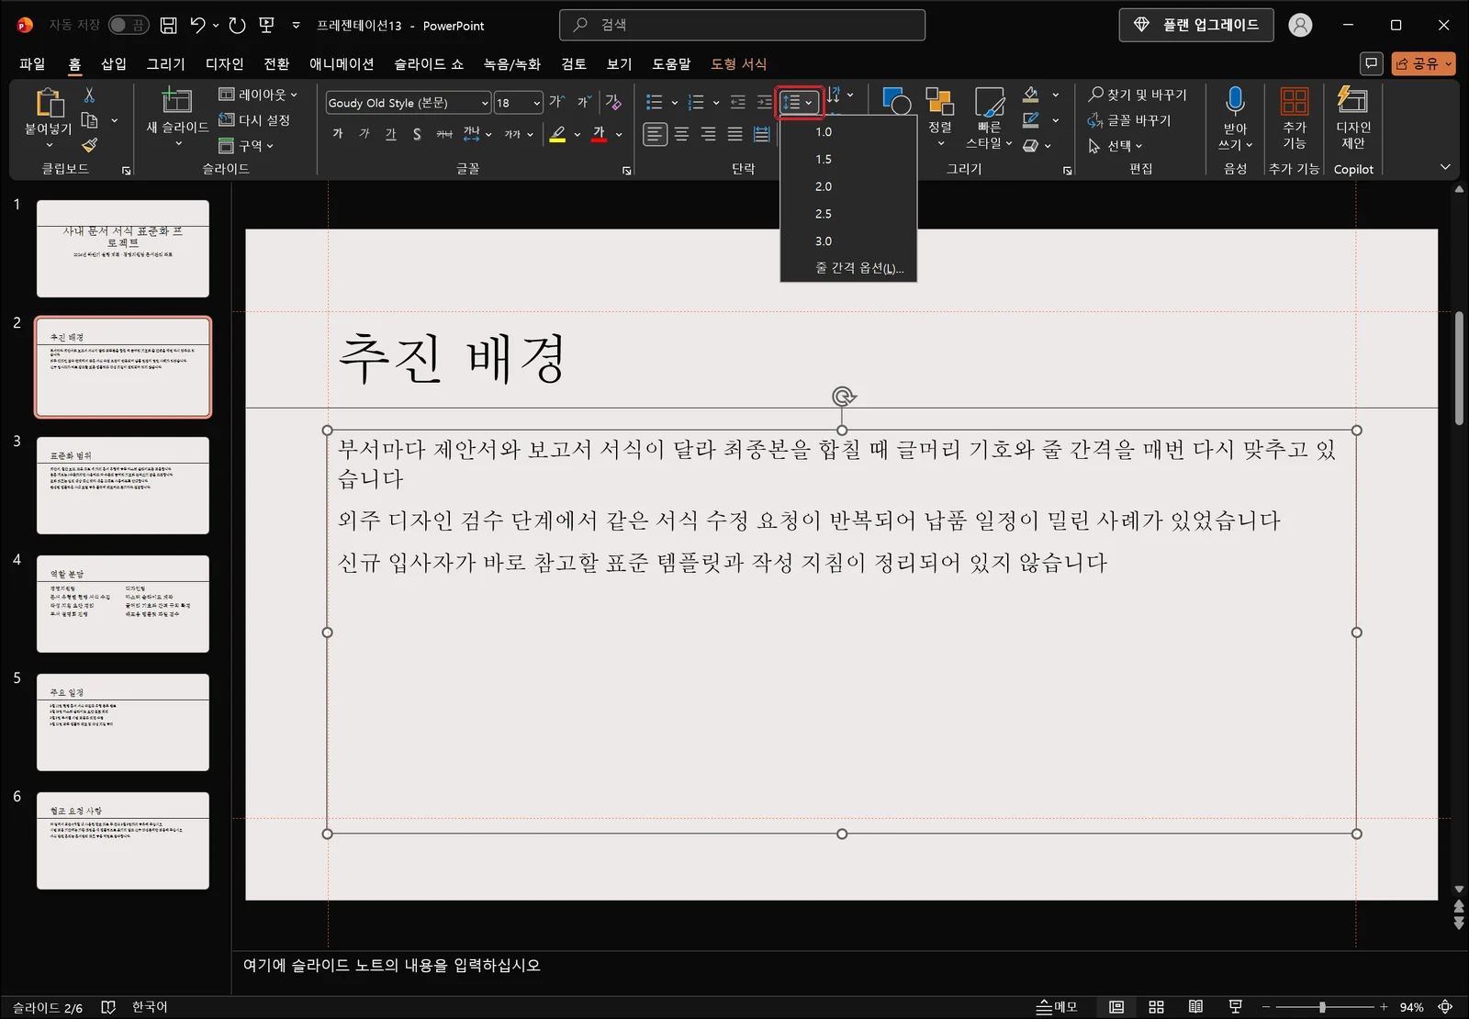Select slide 4 thumbnail 역할 분담

[123, 603]
